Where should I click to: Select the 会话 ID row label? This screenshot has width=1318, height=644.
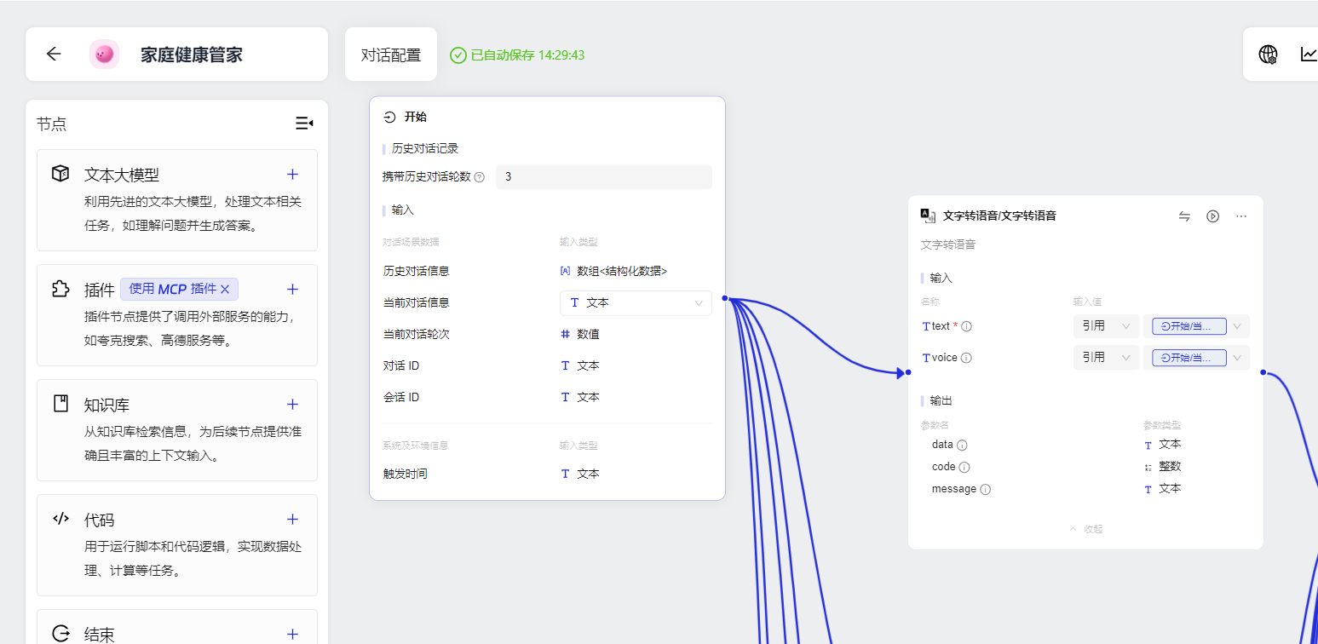pyautogui.click(x=400, y=397)
